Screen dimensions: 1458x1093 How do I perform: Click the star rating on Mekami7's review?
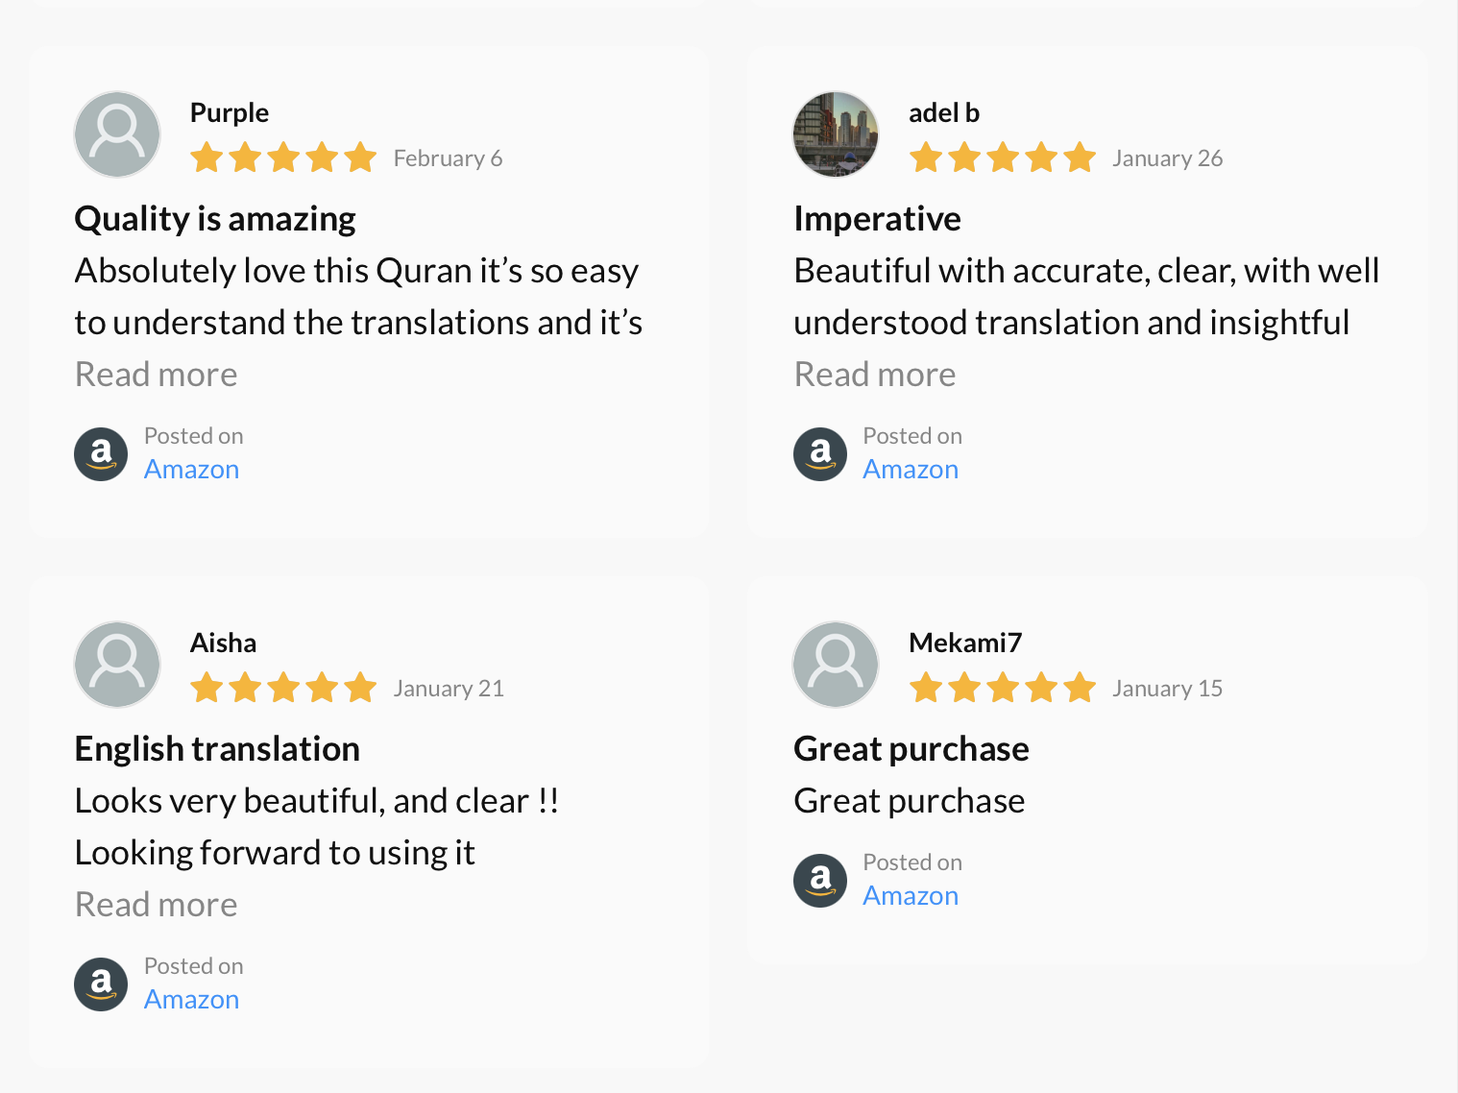1003,688
